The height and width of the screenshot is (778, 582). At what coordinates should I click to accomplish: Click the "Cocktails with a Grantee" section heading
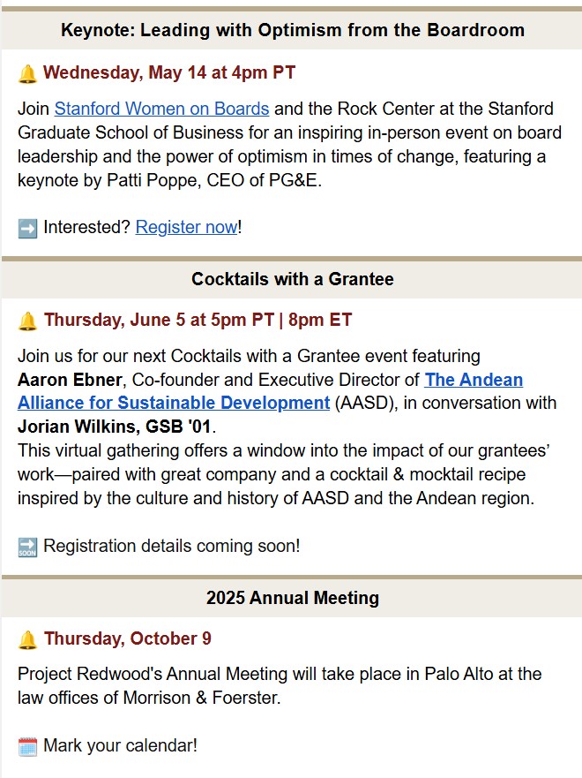(292, 279)
